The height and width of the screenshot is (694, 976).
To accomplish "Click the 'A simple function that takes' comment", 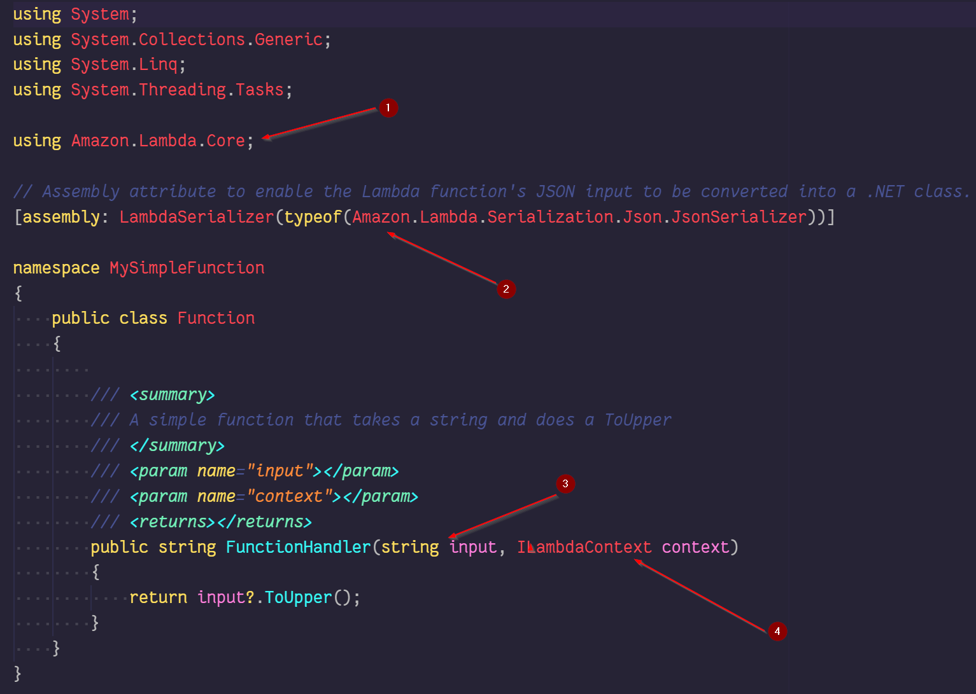I will 400,420.
